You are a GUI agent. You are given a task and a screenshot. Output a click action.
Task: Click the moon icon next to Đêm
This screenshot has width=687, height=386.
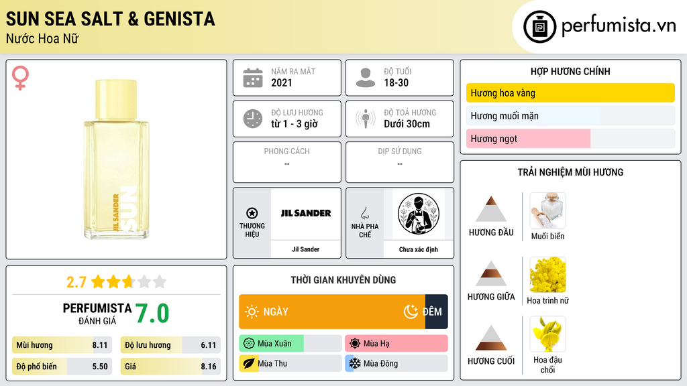coord(411,312)
